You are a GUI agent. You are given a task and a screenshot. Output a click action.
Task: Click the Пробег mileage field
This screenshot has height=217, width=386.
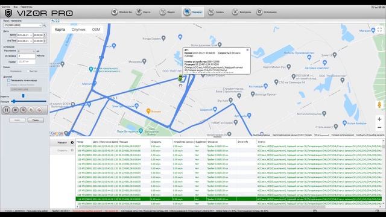click(x=27, y=61)
